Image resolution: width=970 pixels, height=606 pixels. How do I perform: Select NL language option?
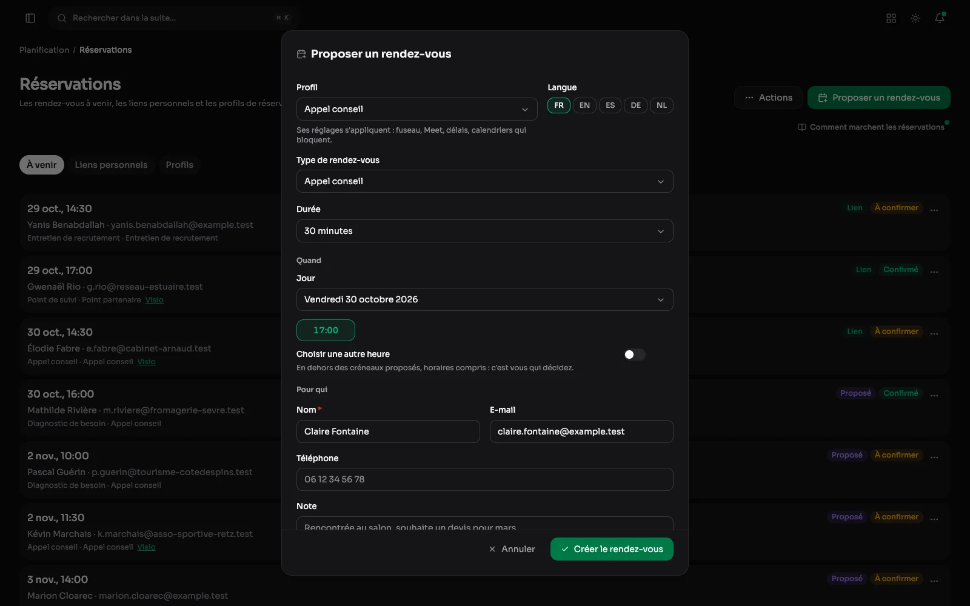661,105
